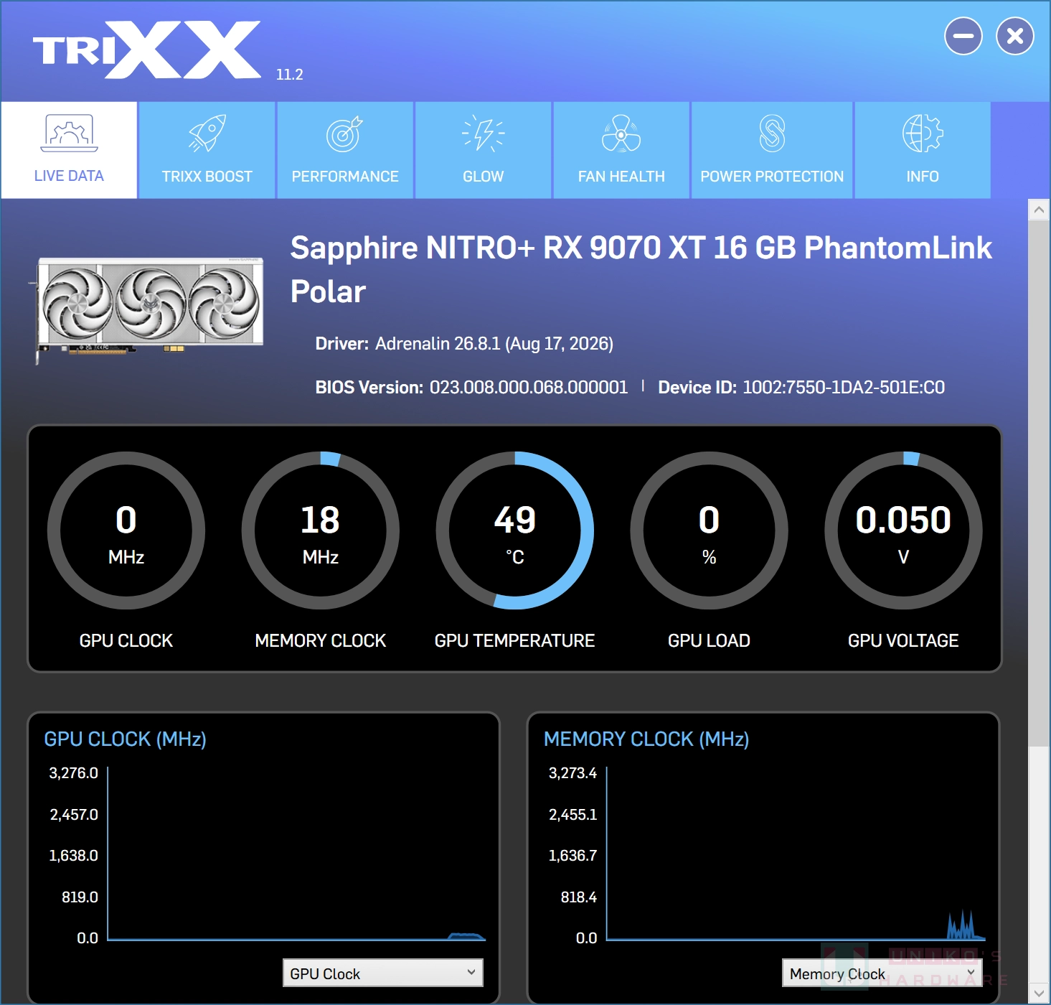Click the scrollbar down arrow
The height and width of the screenshot is (1005, 1051).
coord(1039,994)
